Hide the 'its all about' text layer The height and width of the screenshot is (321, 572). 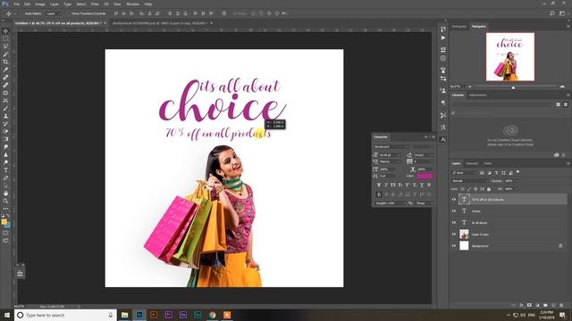coord(454,223)
